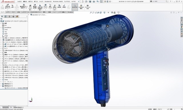Image resolution: width=183 pixels, height=110 pixels.
Task: Collapse the expanded last pattern node in the tree
Action: click(1, 86)
